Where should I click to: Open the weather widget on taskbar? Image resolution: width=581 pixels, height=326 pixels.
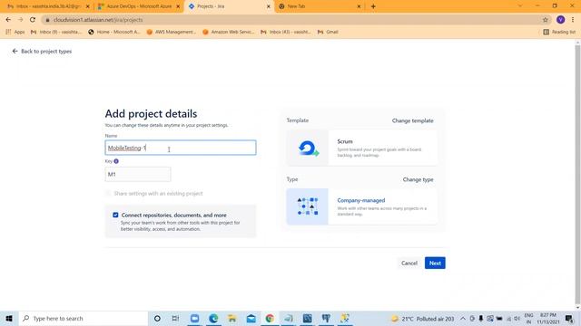pyautogui.click(x=423, y=318)
